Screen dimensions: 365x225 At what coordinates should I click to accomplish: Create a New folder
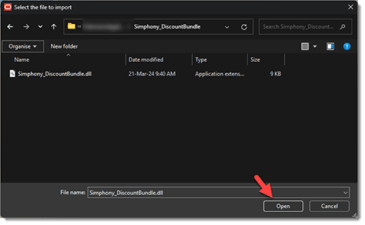[x=64, y=46]
